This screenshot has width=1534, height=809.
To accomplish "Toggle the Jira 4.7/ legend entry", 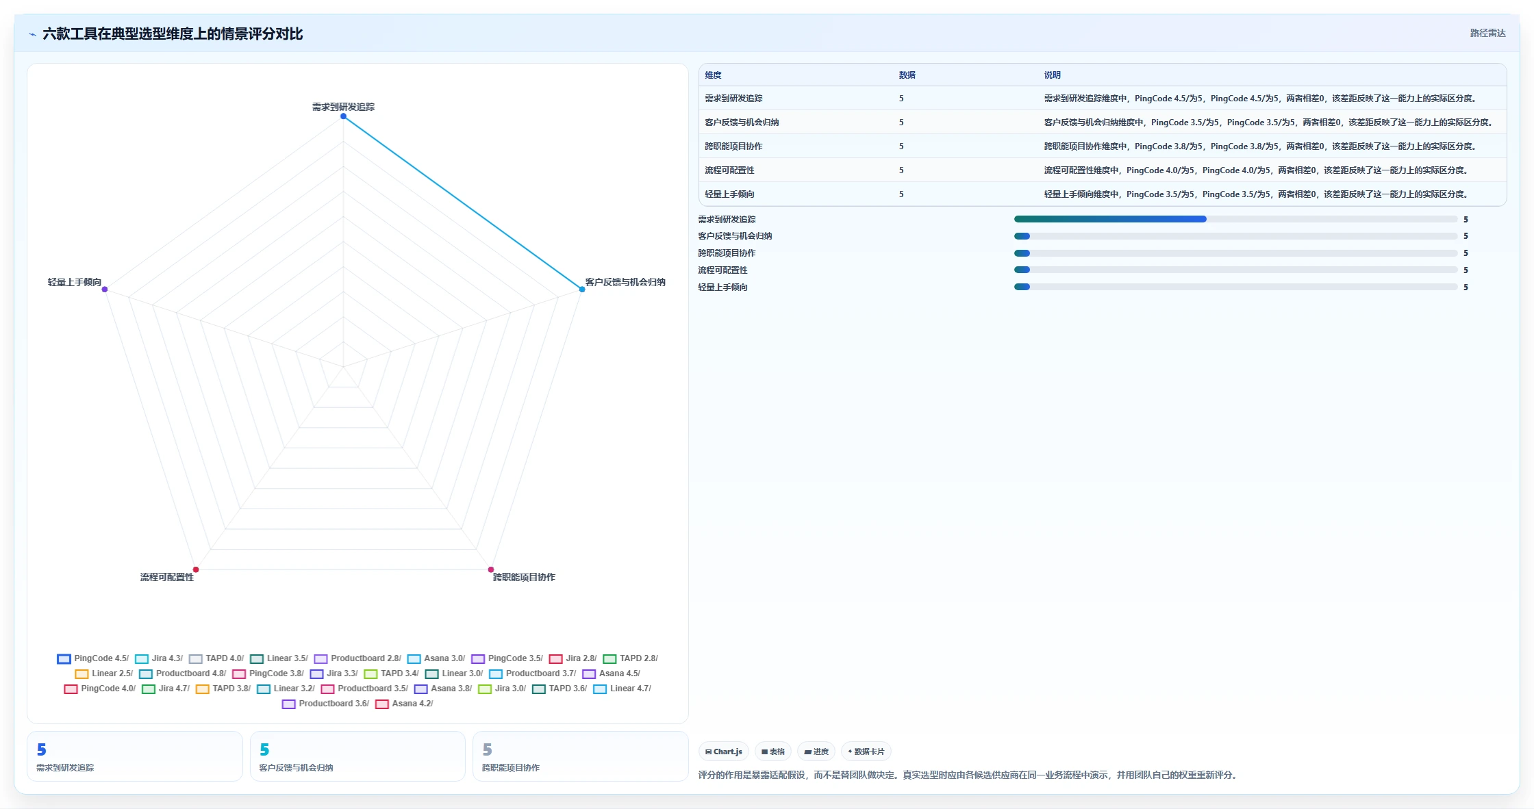I will [166, 689].
